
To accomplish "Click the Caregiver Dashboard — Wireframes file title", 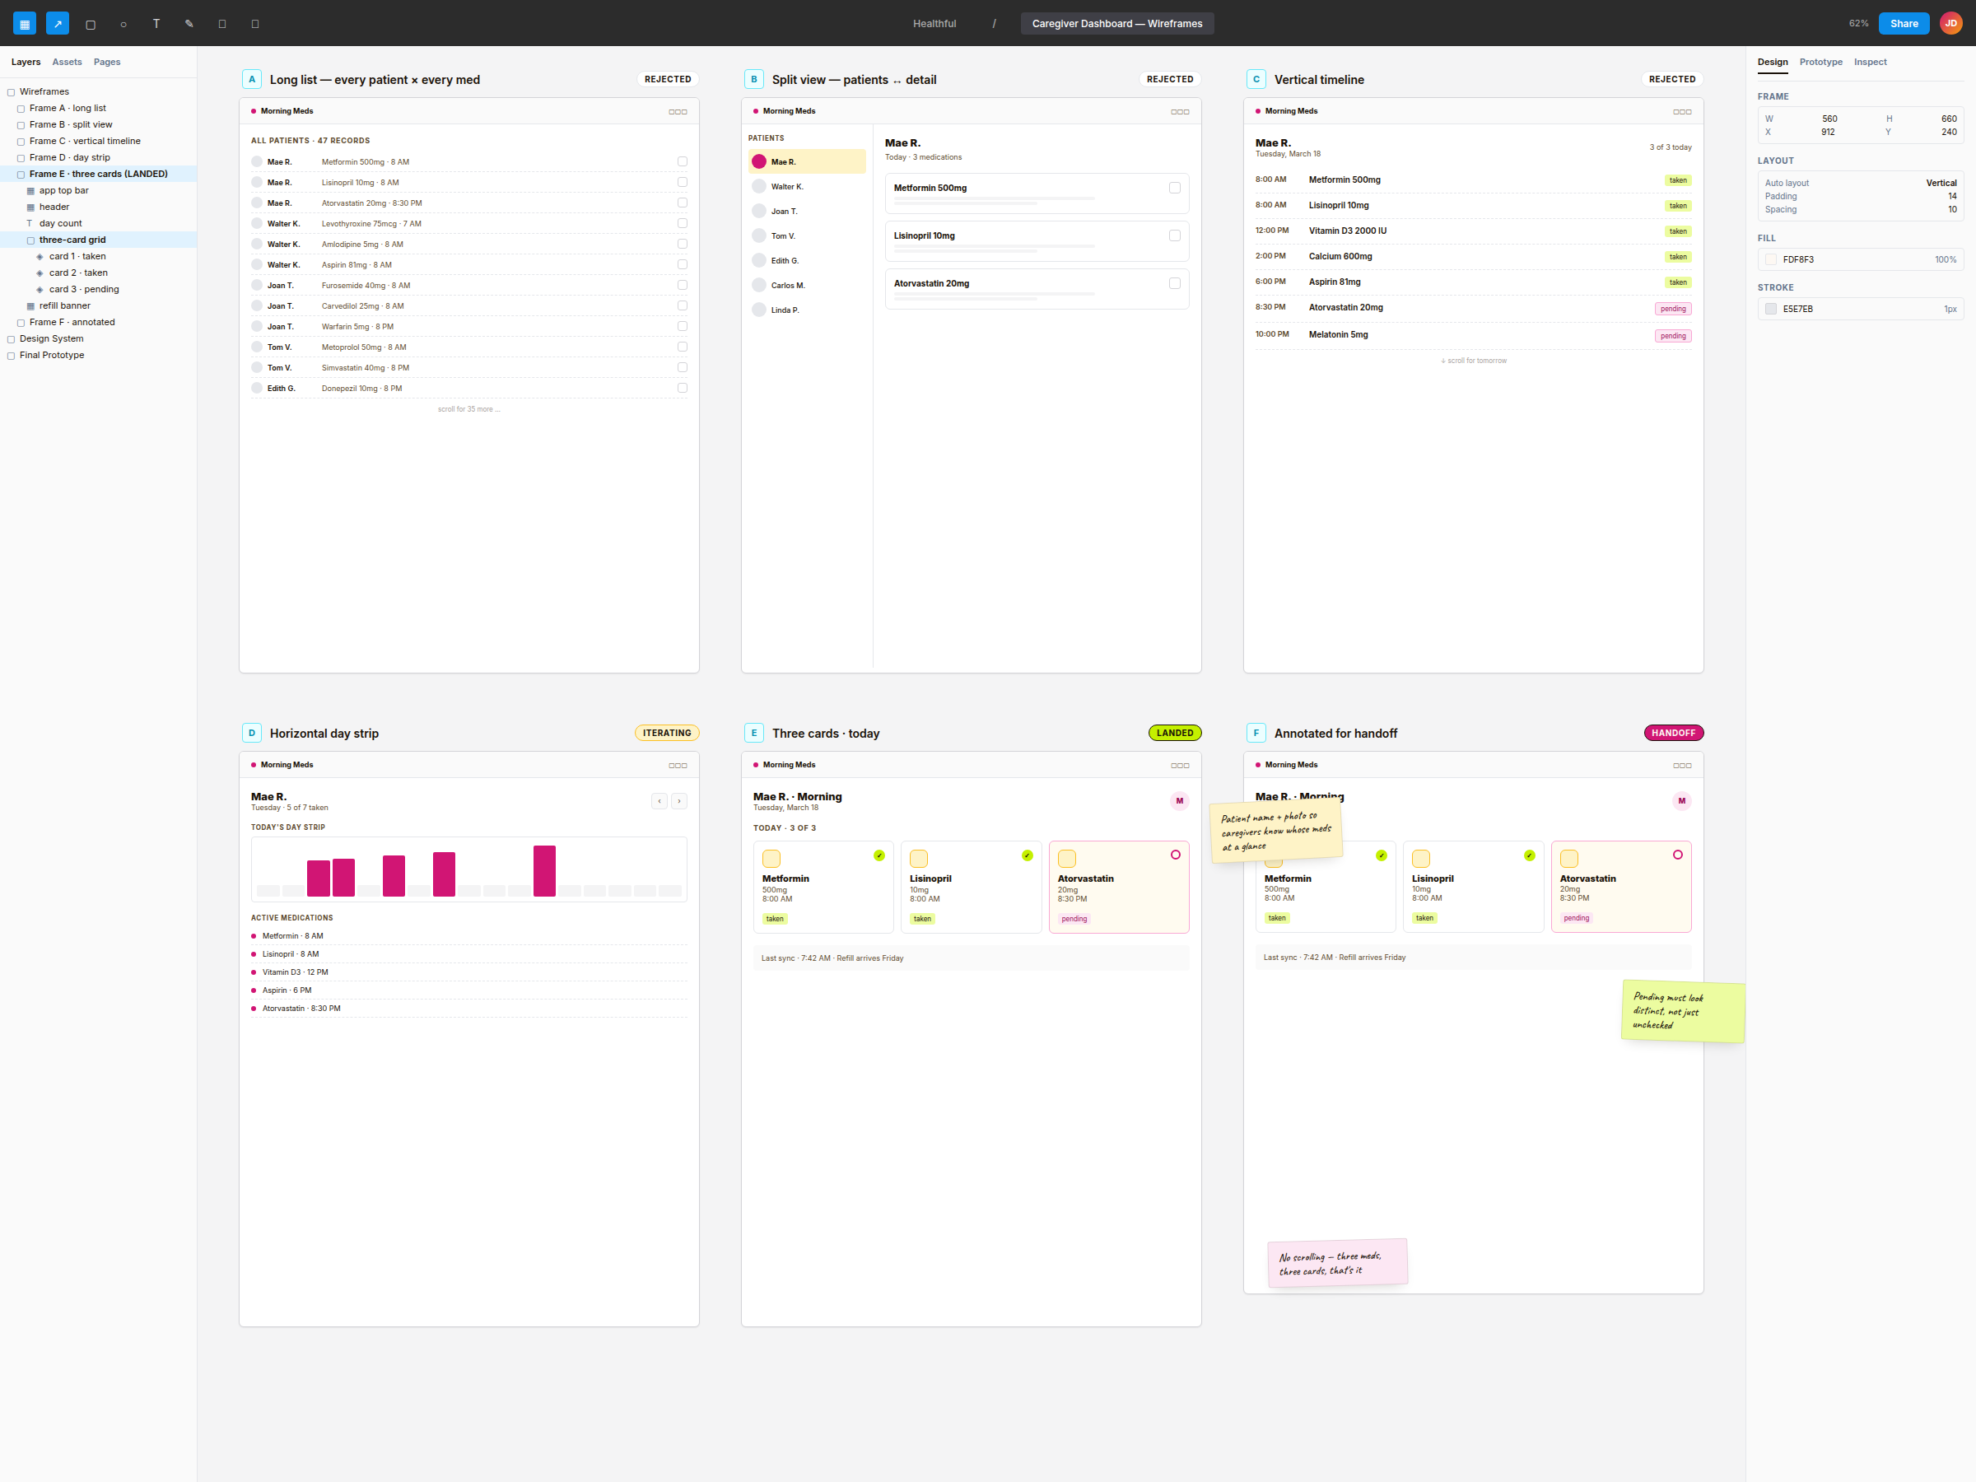I will coord(1116,23).
